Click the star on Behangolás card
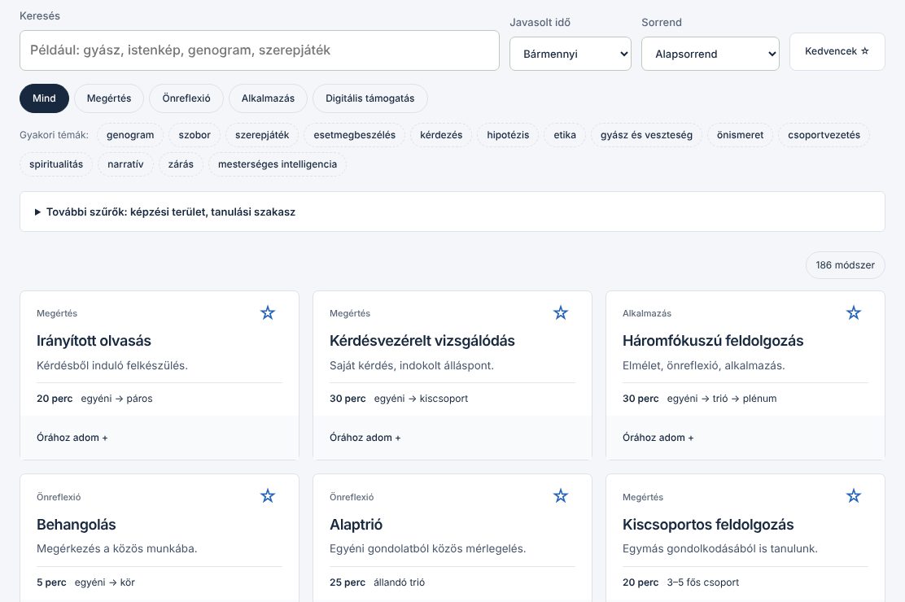This screenshot has height=602, width=905. pos(268,495)
